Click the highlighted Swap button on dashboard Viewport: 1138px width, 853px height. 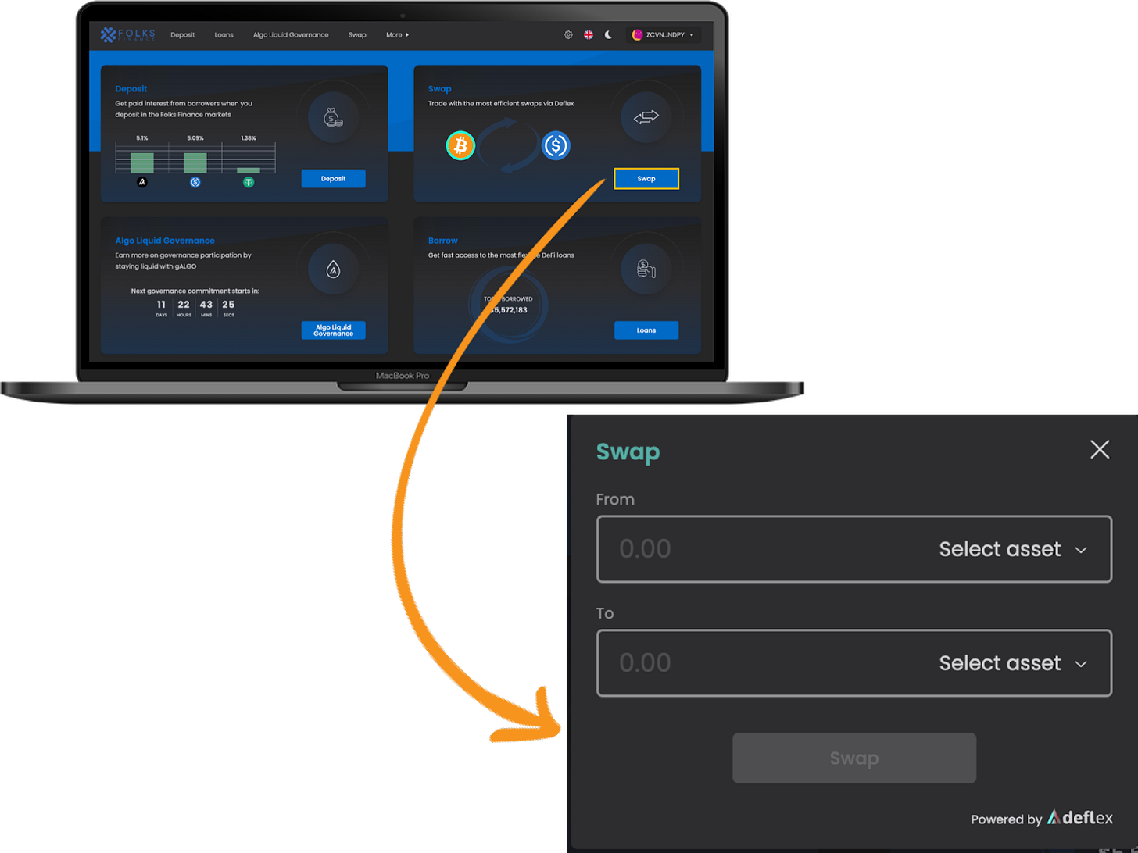[646, 179]
